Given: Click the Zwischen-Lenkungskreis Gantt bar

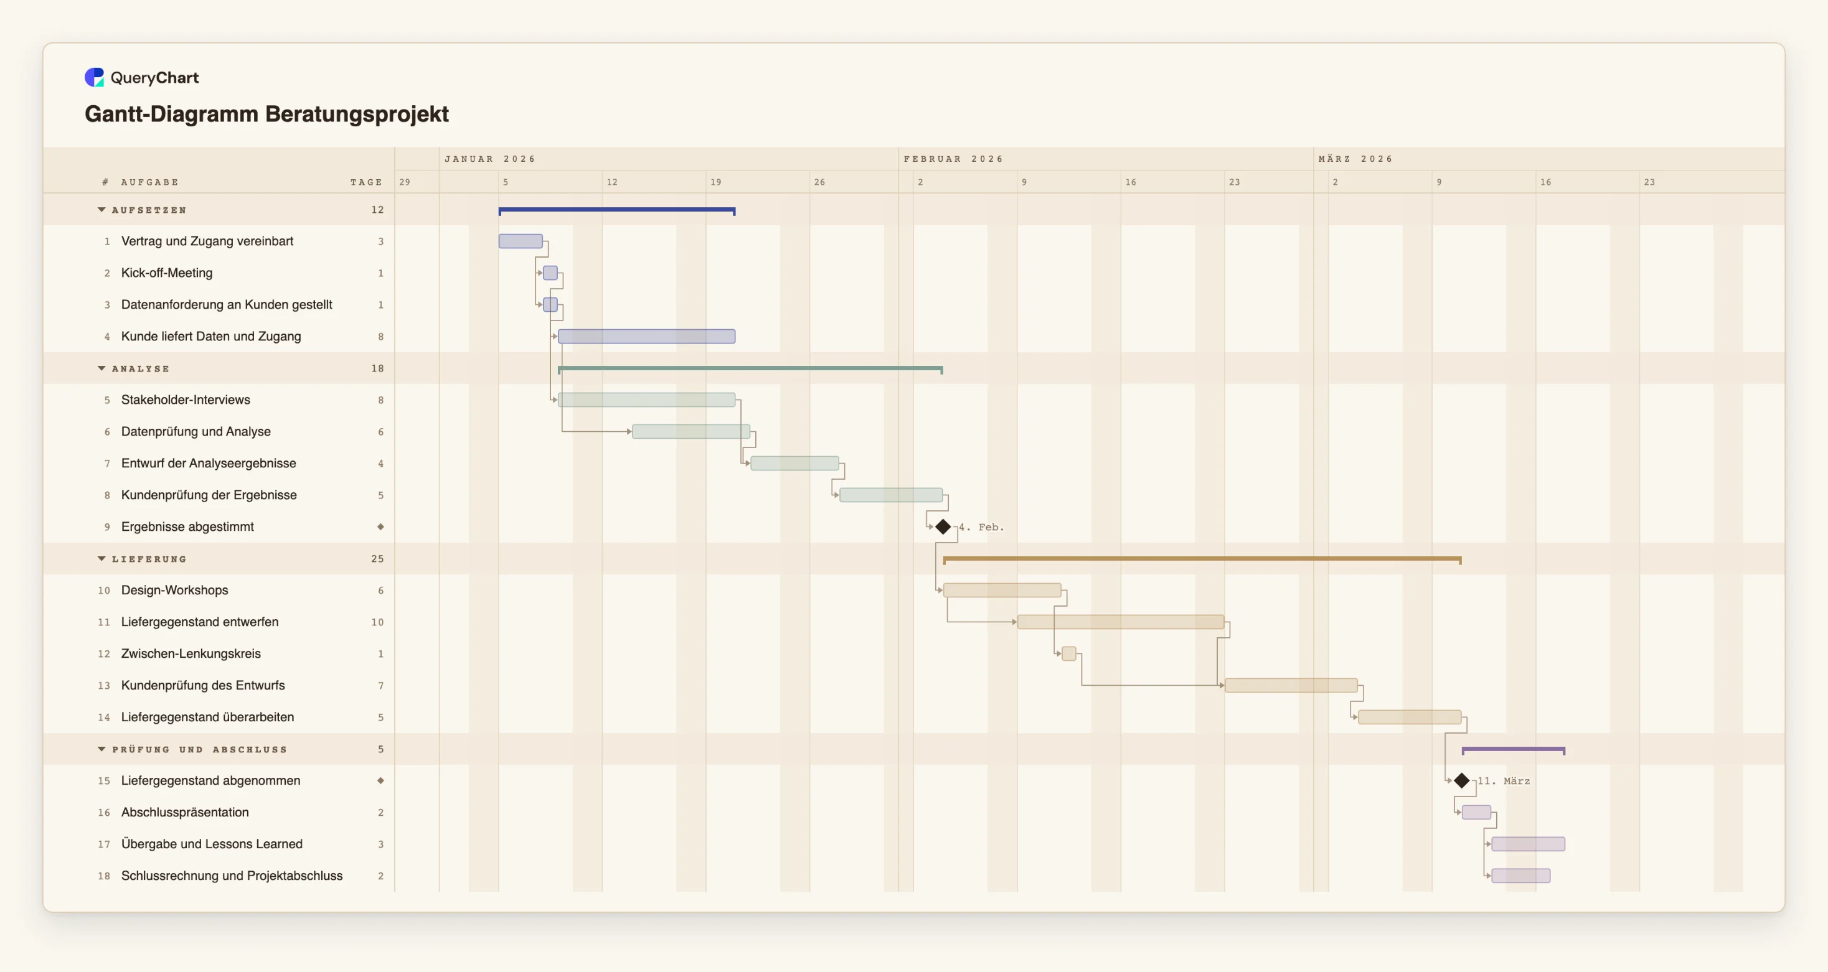Looking at the screenshot, I should (1068, 653).
